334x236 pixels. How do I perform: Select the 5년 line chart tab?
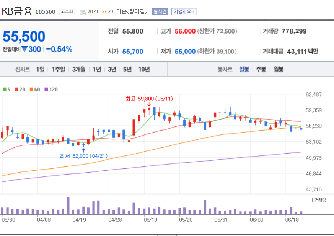click(127, 70)
